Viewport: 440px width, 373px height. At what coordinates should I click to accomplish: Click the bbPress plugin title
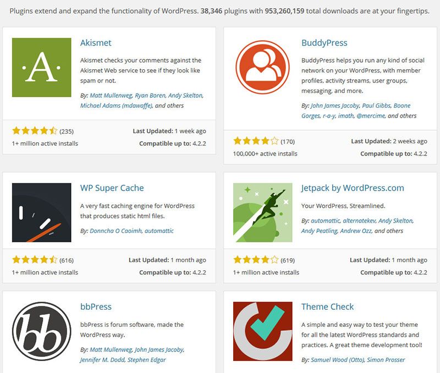tap(96, 307)
